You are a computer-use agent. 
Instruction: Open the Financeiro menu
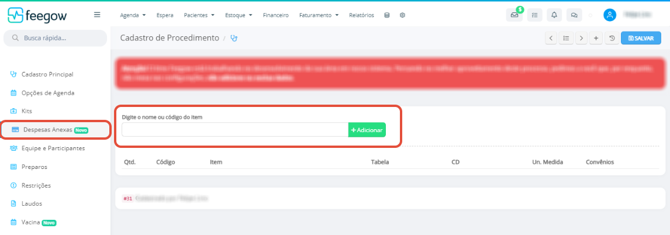click(x=275, y=15)
